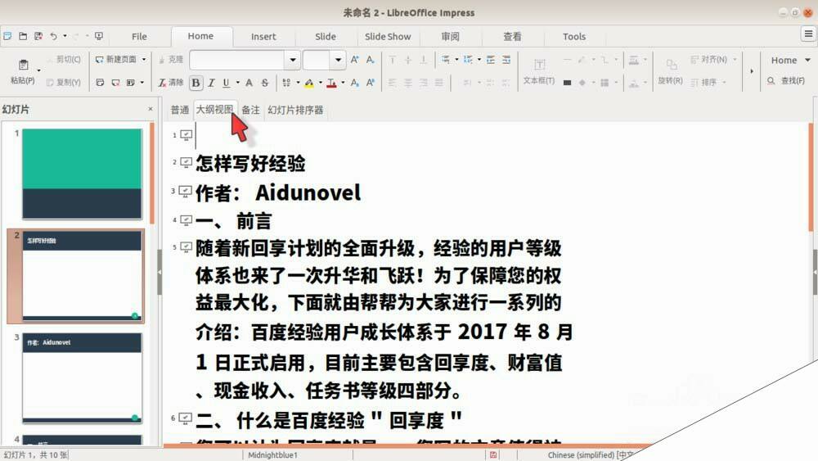This screenshot has width=818, height=461.
Task: Start the slideshow from the quick toolbar icon
Action: [x=99, y=36]
